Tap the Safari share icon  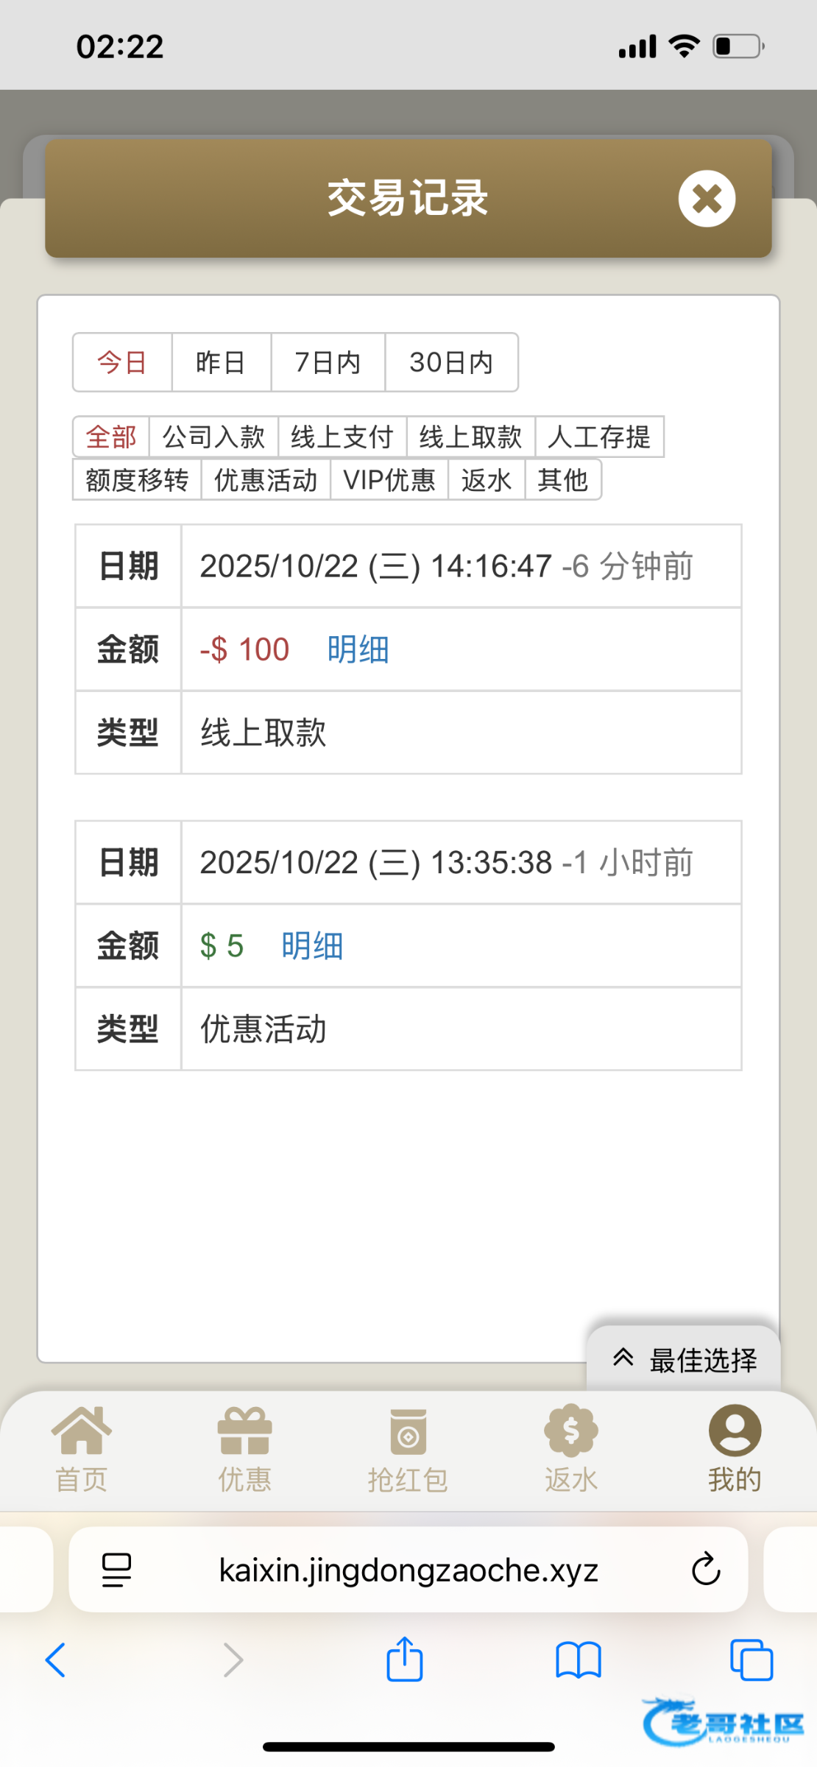(x=405, y=1660)
